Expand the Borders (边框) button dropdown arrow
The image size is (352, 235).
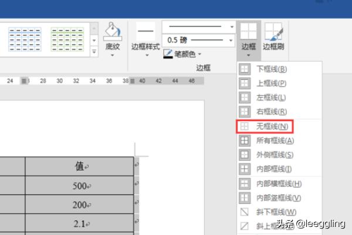click(x=248, y=55)
